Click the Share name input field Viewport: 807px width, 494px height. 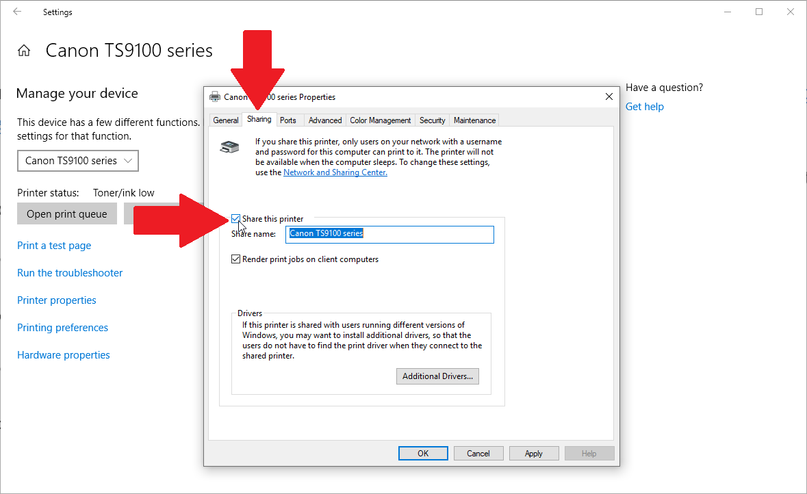[389, 234]
